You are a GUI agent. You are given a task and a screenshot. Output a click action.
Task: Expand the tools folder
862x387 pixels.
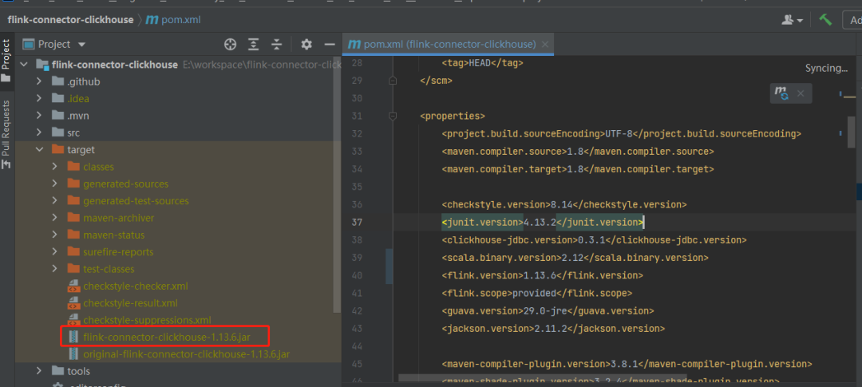[x=39, y=371]
